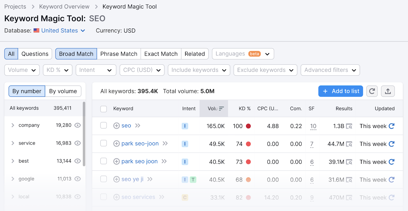Click SF value 10 in 'seo' row

point(313,126)
